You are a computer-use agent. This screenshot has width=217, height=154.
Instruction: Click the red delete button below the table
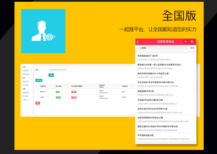[x=38, y=103]
